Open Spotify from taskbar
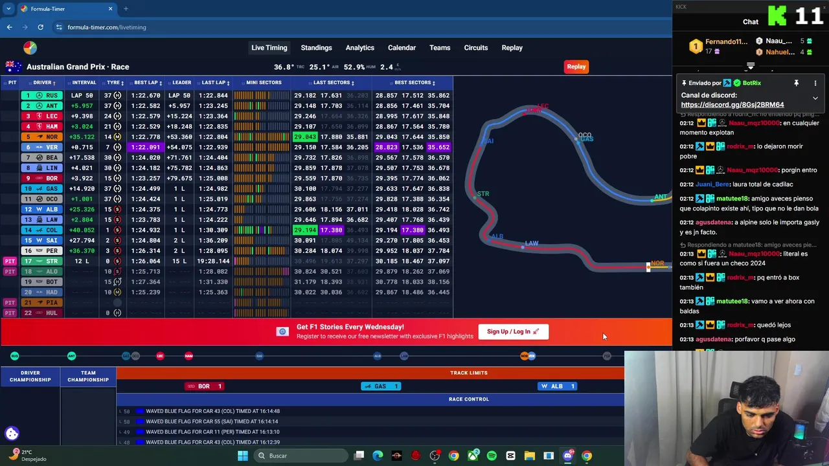Image resolution: width=829 pixels, height=466 pixels. (492, 456)
